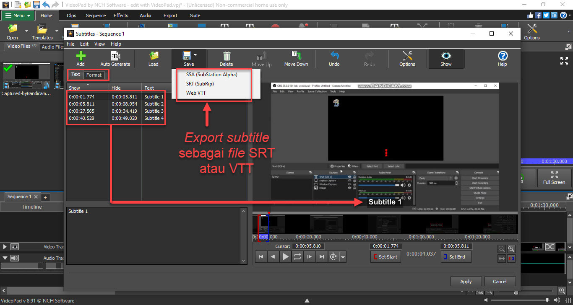Screen dimensions: 573x305
Task: Zoom timeline to selected subtitle brackets icon
Action: point(511,258)
